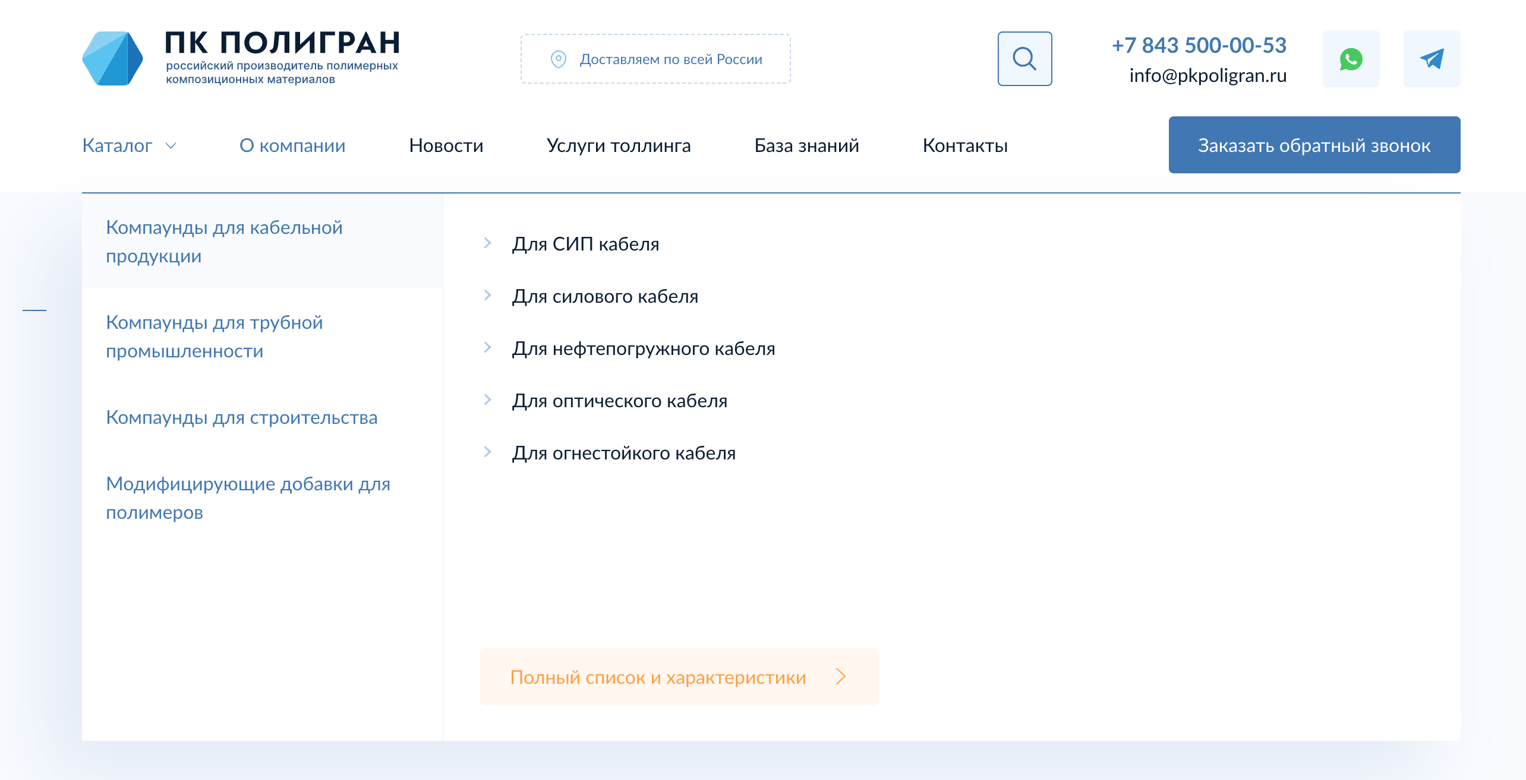Select Компаунды для трубной промышленности category

pos(214,337)
